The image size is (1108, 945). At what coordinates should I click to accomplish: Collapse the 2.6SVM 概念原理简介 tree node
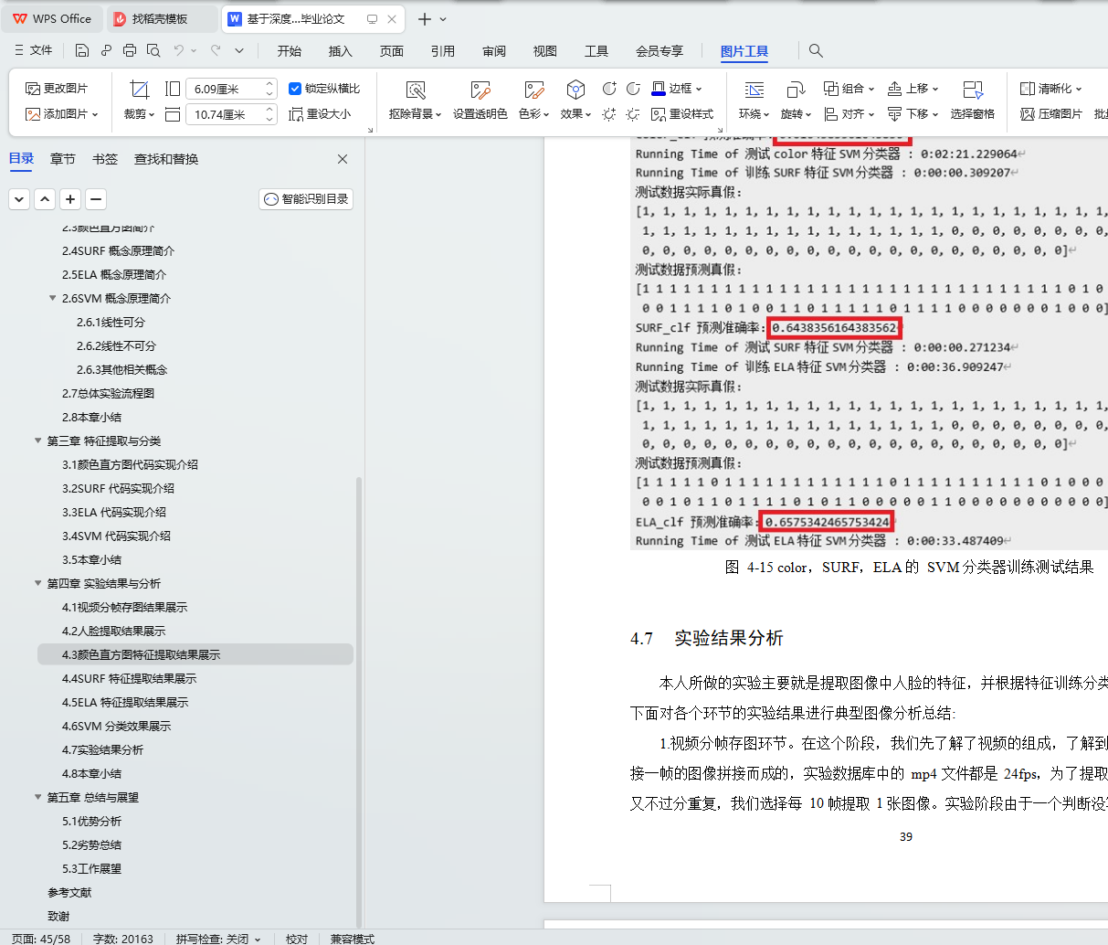click(x=52, y=298)
